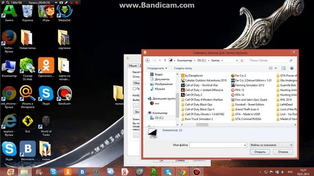The height and width of the screenshot is (176, 314).
Task: Expand the Компьютер breadcrumb arrow
Action: click(194, 60)
